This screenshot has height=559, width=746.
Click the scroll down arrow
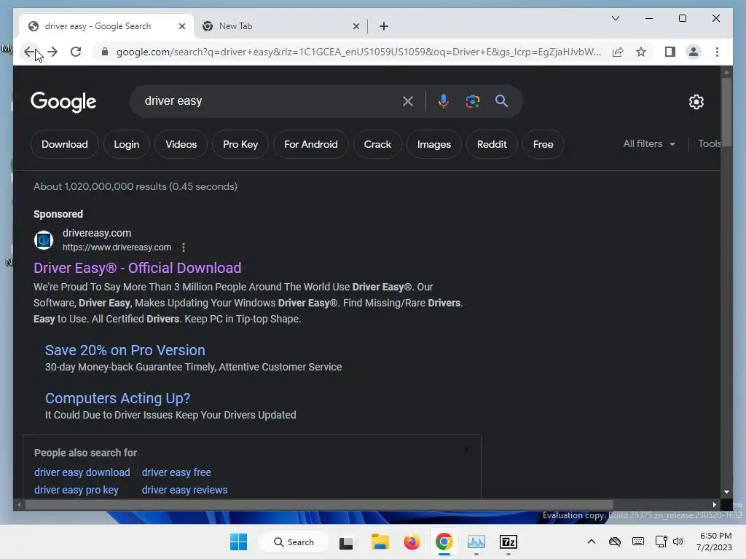coord(726,493)
